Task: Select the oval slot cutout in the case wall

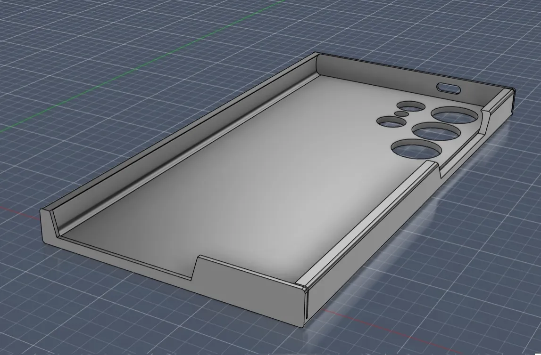Action: point(449,88)
